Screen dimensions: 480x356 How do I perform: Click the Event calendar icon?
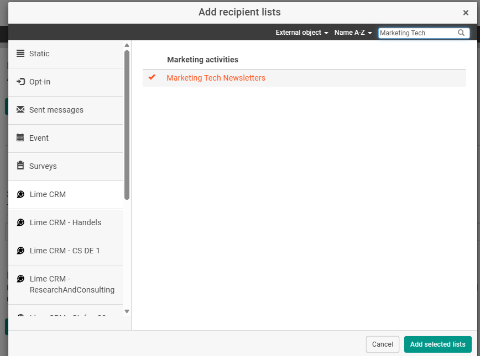20,138
